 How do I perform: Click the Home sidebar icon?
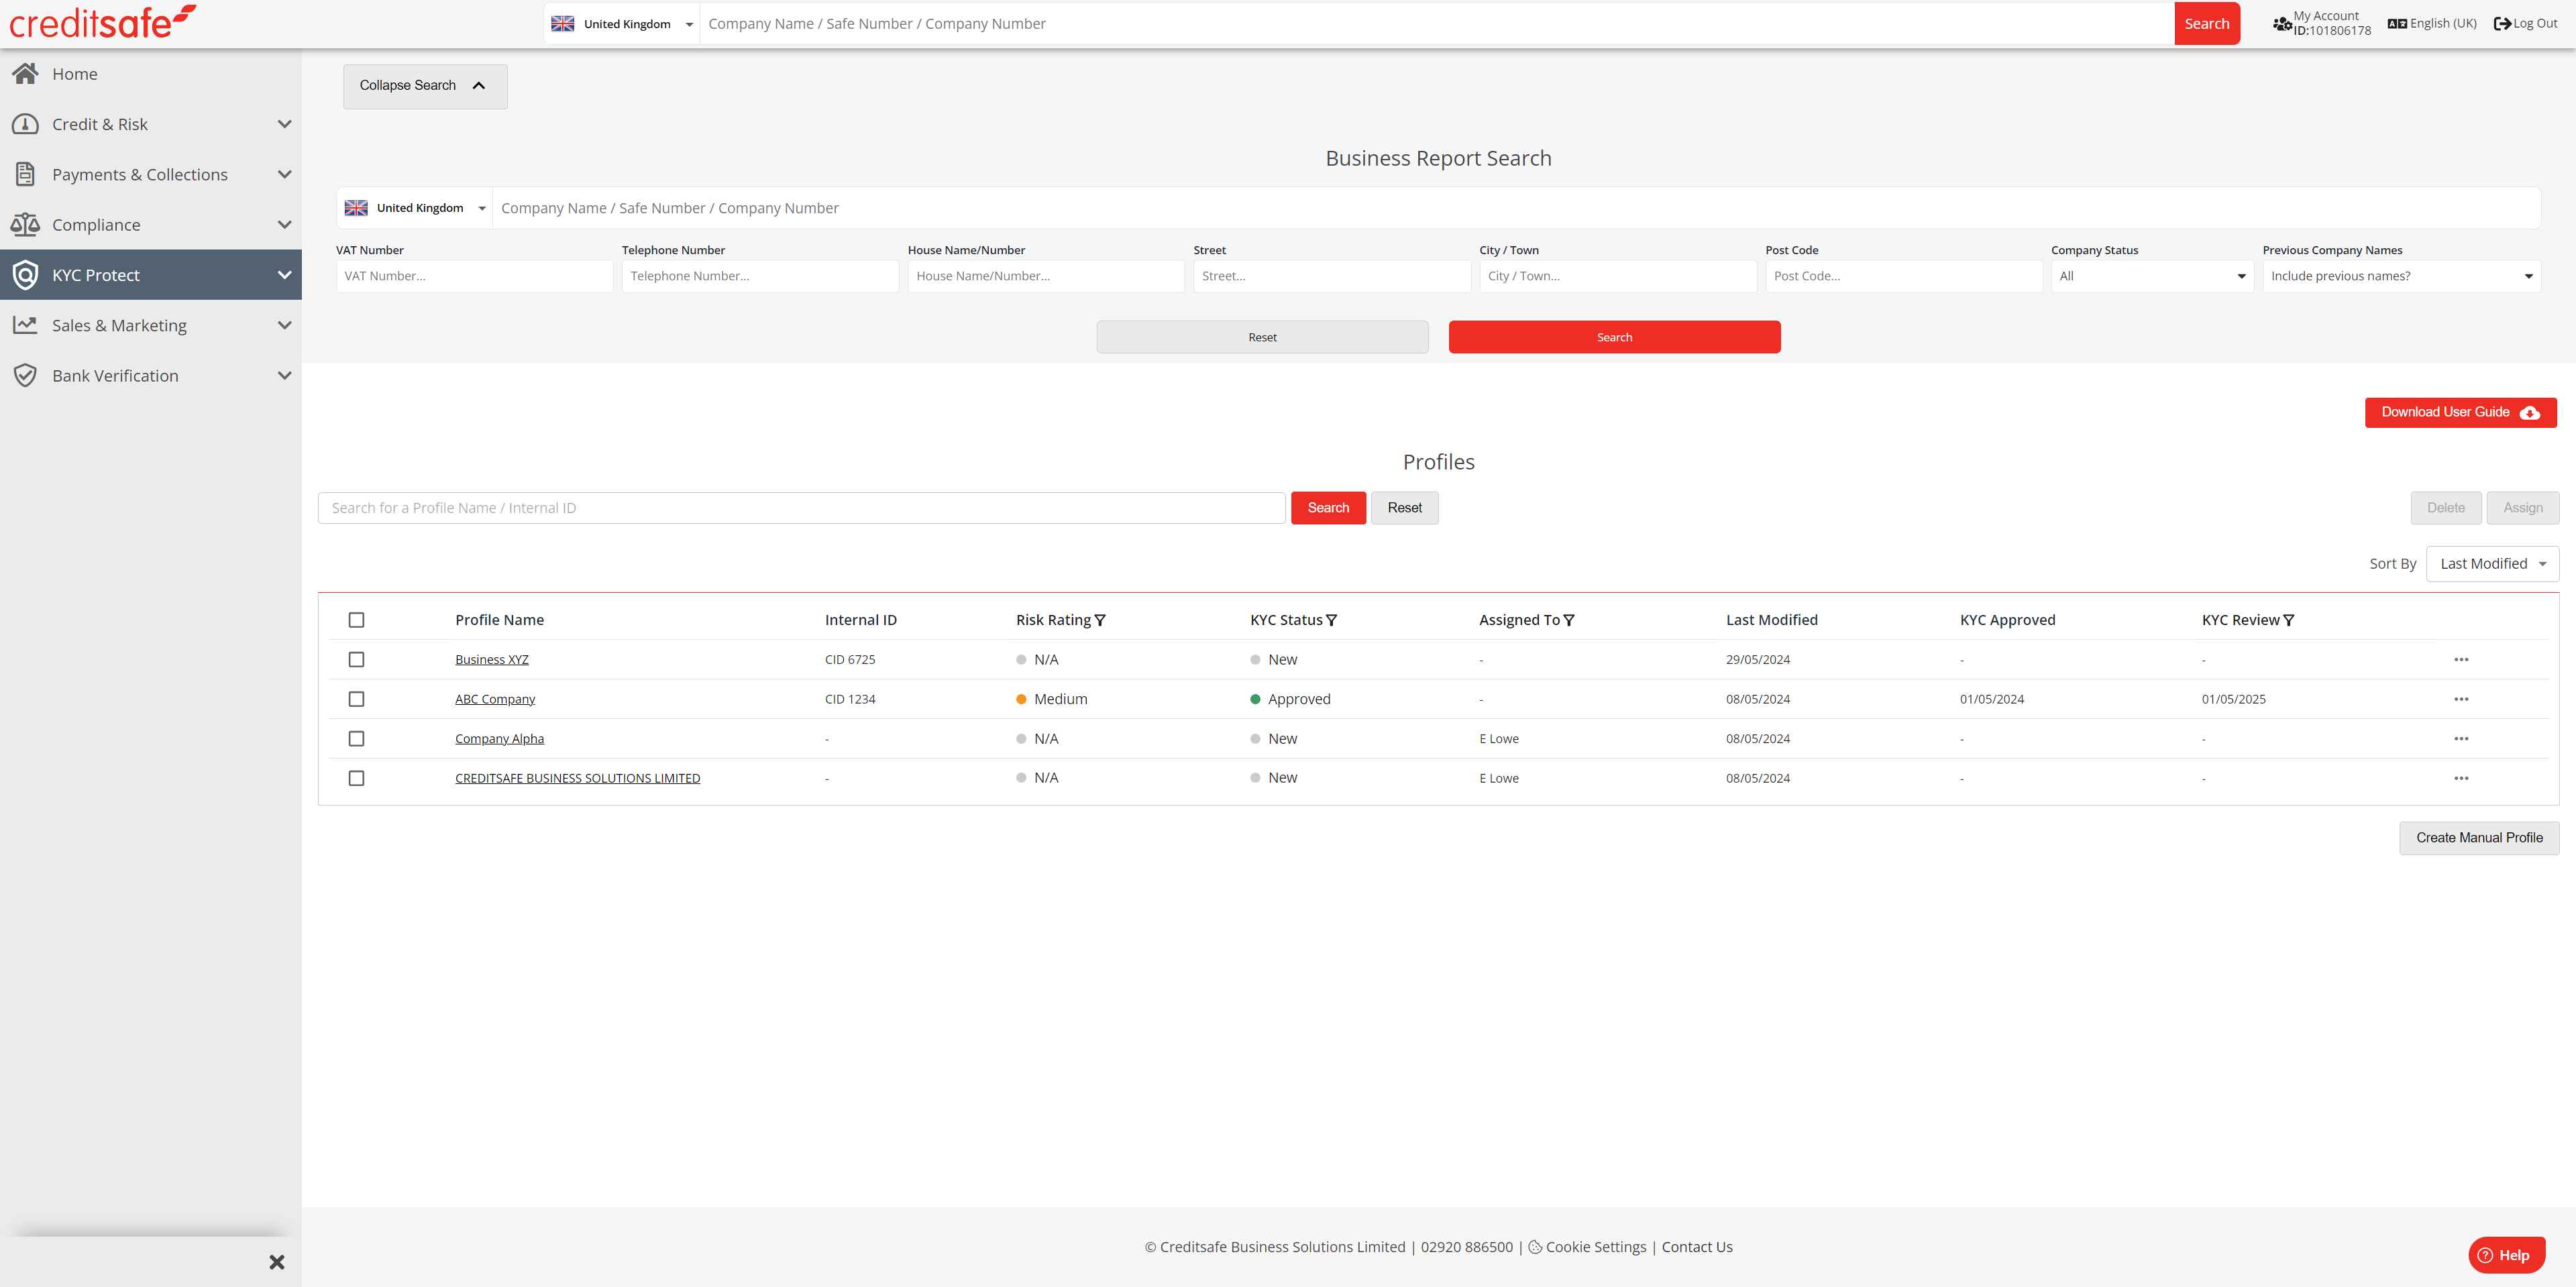pyautogui.click(x=25, y=74)
